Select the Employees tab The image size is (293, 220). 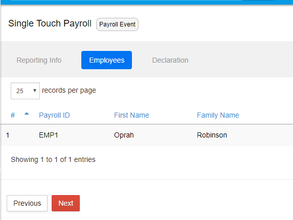point(106,60)
